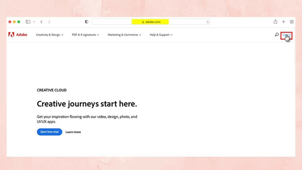
Task: Open the Safari share icon
Action: pos(275,22)
